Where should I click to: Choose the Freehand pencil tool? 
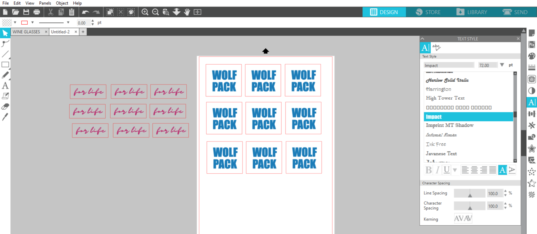(5, 75)
